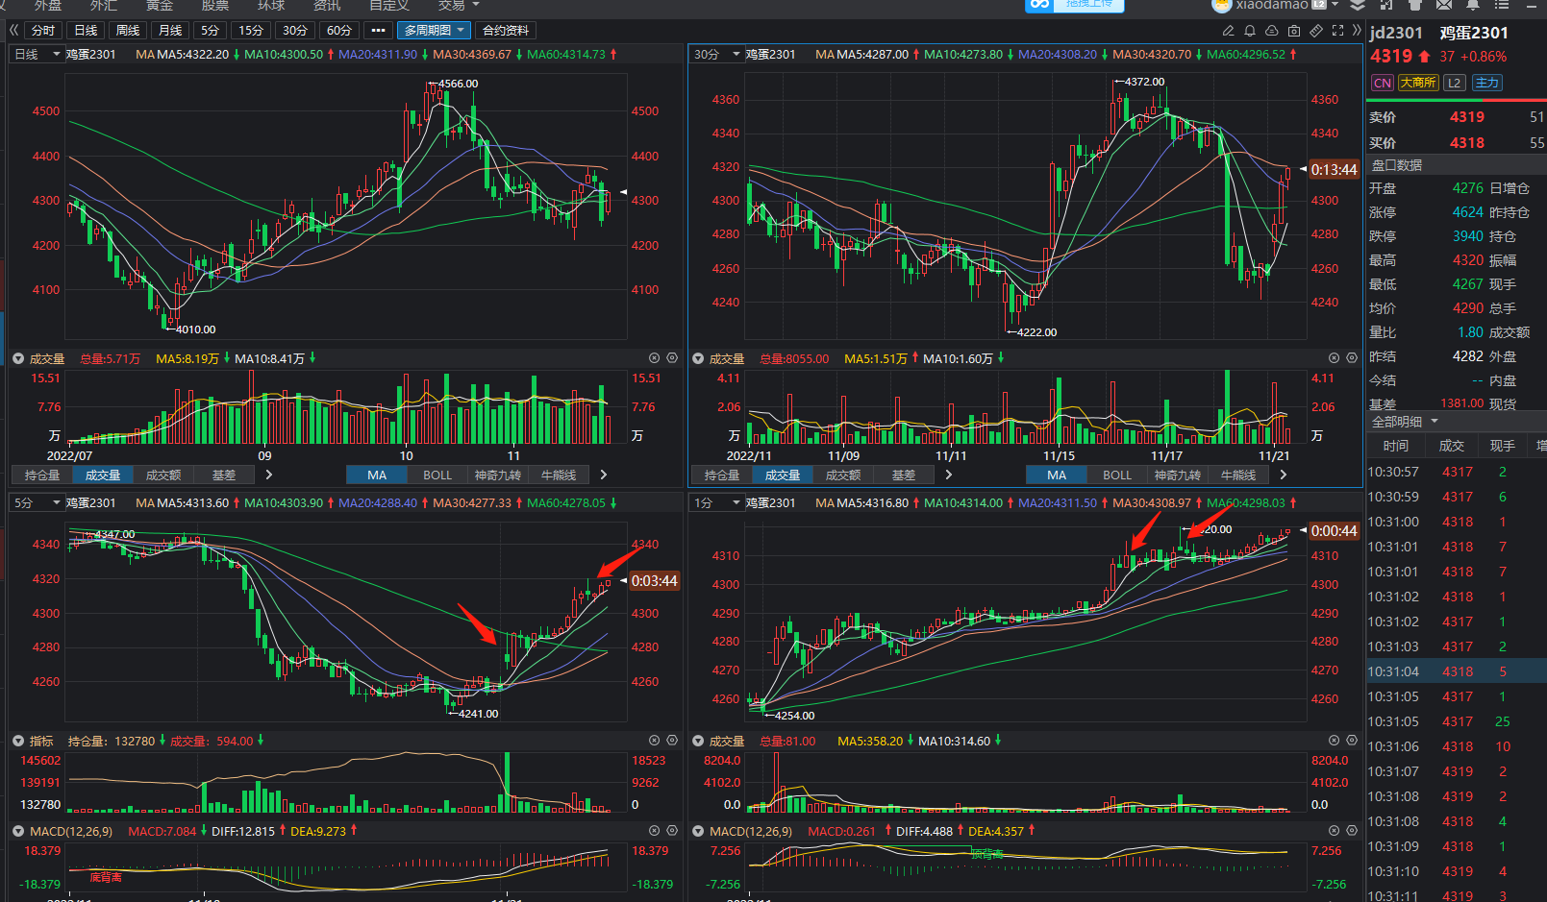Open the 日线 period dropdown in first chart

[x=37, y=55]
